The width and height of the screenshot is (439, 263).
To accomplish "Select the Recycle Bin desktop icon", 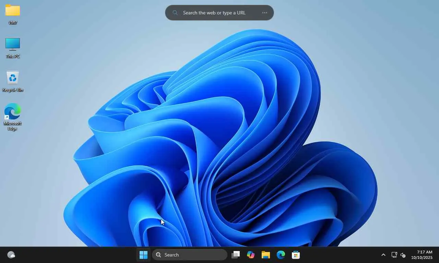I will click(x=13, y=82).
